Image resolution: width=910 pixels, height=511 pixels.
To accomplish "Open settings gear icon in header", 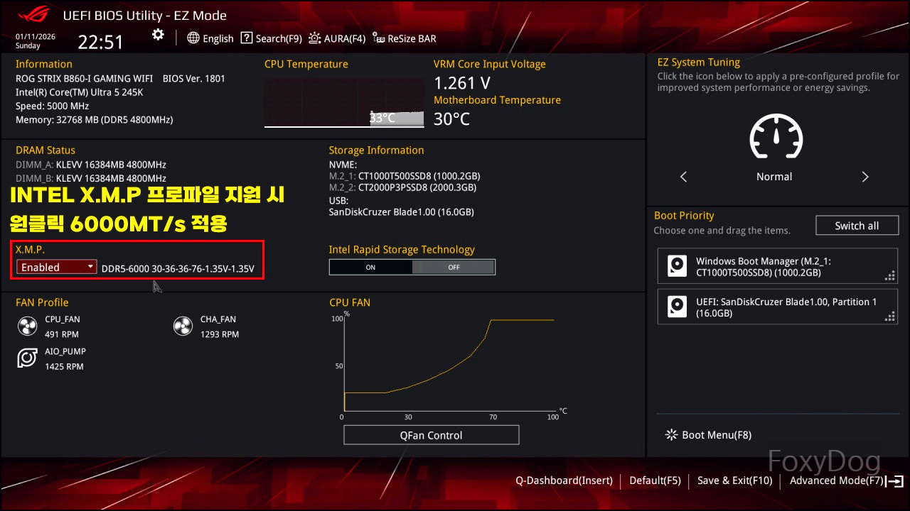I will pos(158,35).
